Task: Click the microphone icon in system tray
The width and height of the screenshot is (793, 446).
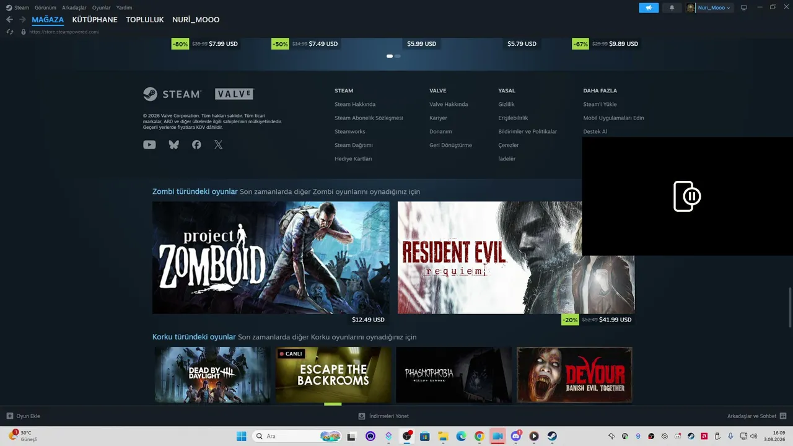Action: click(731, 436)
